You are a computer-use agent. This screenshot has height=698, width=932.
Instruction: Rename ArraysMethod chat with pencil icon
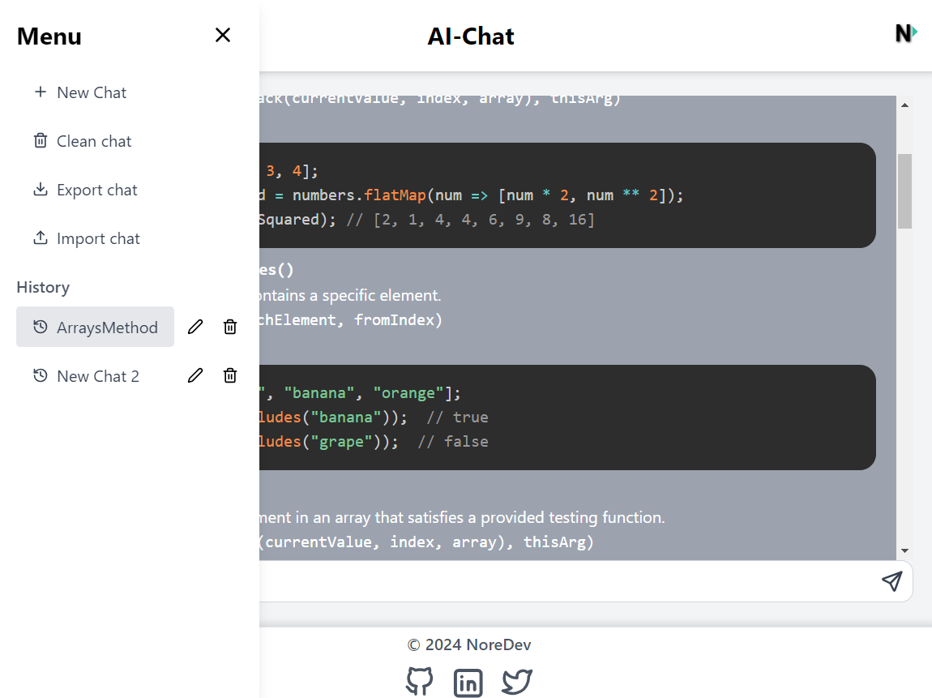(x=195, y=327)
